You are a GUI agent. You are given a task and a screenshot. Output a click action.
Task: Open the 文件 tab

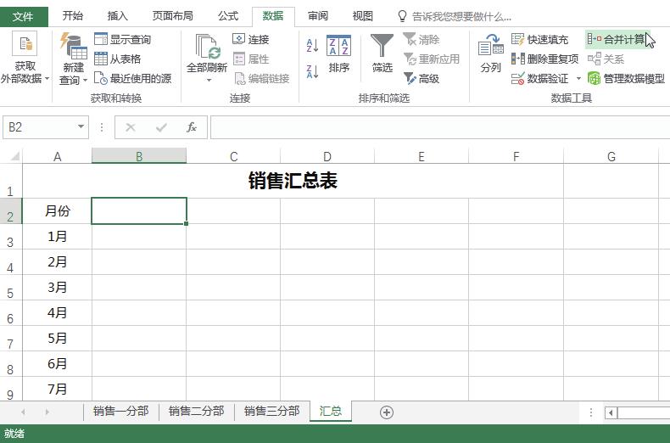coord(24,16)
